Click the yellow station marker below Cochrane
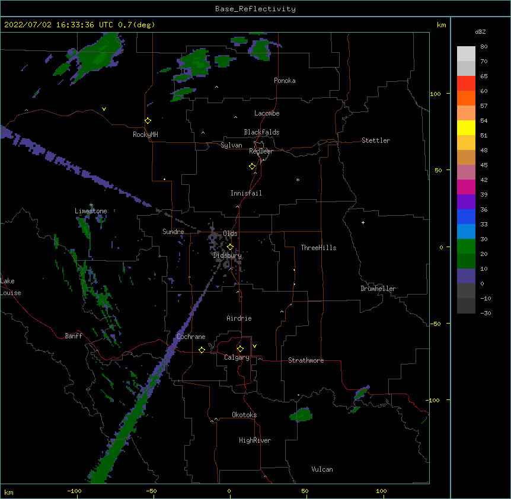Image resolution: width=511 pixels, height=499 pixels. click(x=202, y=350)
